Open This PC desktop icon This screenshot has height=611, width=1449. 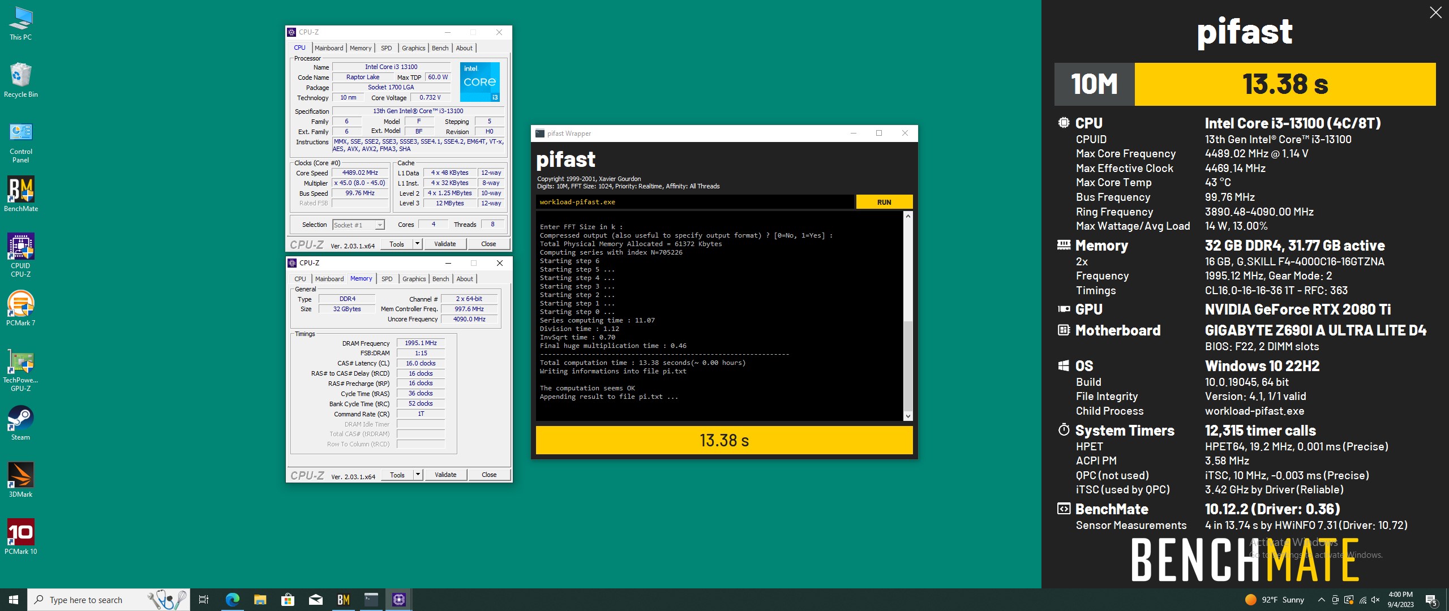pos(21,24)
